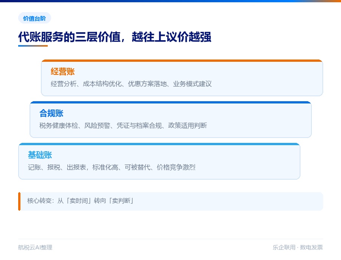The image size is (341, 260).
Task: Select the title 代账服务的三层价值，越往上议价越强
Action: click(114, 37)
